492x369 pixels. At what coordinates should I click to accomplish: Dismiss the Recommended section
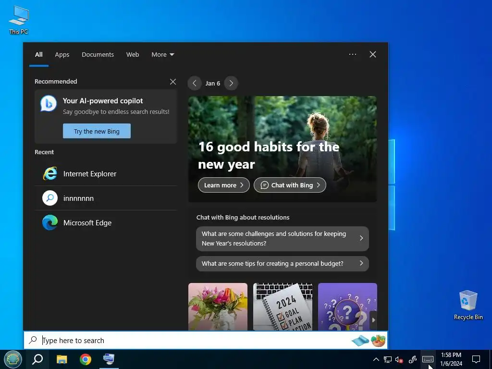(173, 82)
